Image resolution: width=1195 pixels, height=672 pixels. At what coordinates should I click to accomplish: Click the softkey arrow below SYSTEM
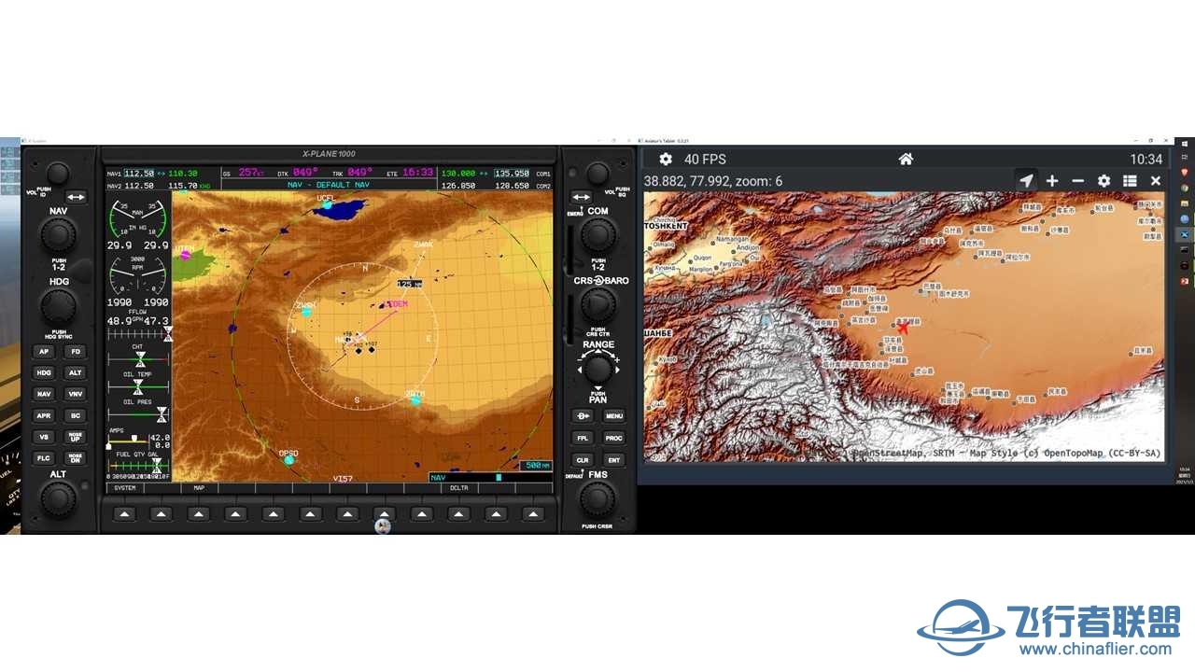pyautogui.click(x=124, y=513)
